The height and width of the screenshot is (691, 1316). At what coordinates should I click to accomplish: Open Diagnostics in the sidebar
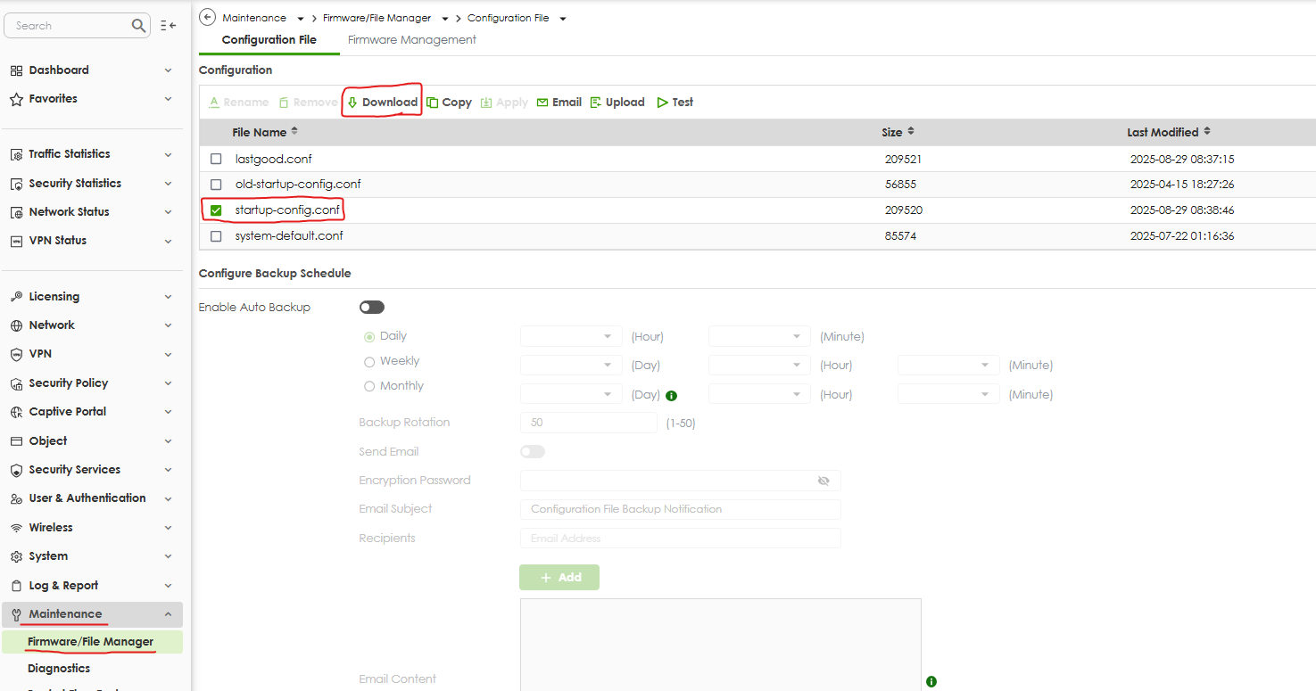pos(59,669)
